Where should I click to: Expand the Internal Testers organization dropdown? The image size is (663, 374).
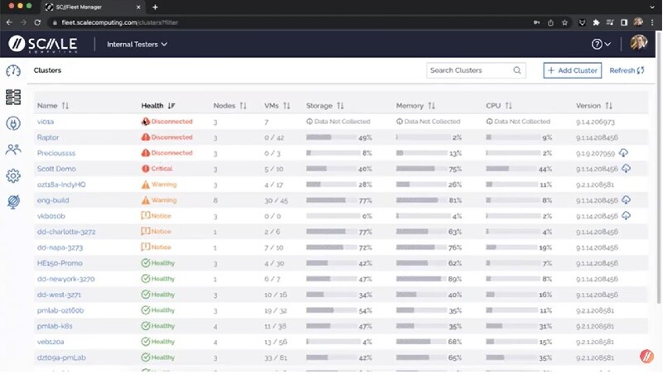point(137,44)
